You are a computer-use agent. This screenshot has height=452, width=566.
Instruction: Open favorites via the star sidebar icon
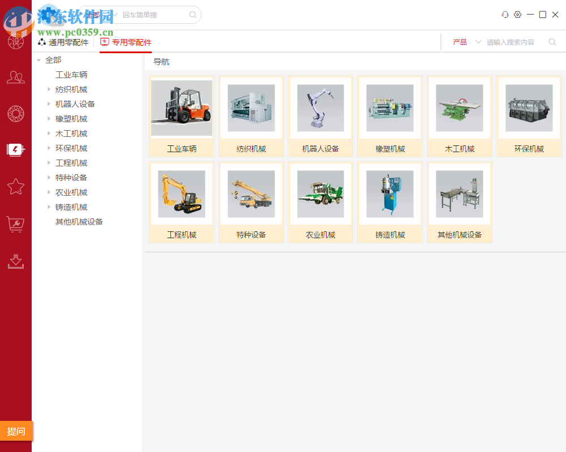(x=16, y=187)
